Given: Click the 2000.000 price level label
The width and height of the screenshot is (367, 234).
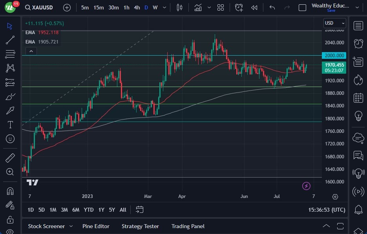Looking at the screenshot, I should (334, 56).
